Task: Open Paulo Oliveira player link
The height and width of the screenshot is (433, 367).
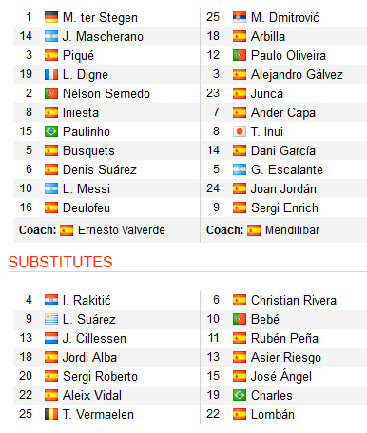Action: tap(288, 55)
